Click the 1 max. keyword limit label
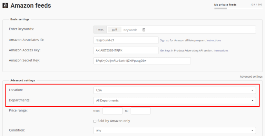This screenshot has width=265, height=136. (100, 30)
